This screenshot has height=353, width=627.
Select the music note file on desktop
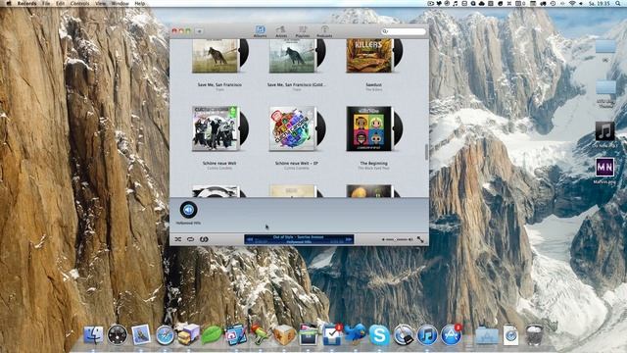604,131
